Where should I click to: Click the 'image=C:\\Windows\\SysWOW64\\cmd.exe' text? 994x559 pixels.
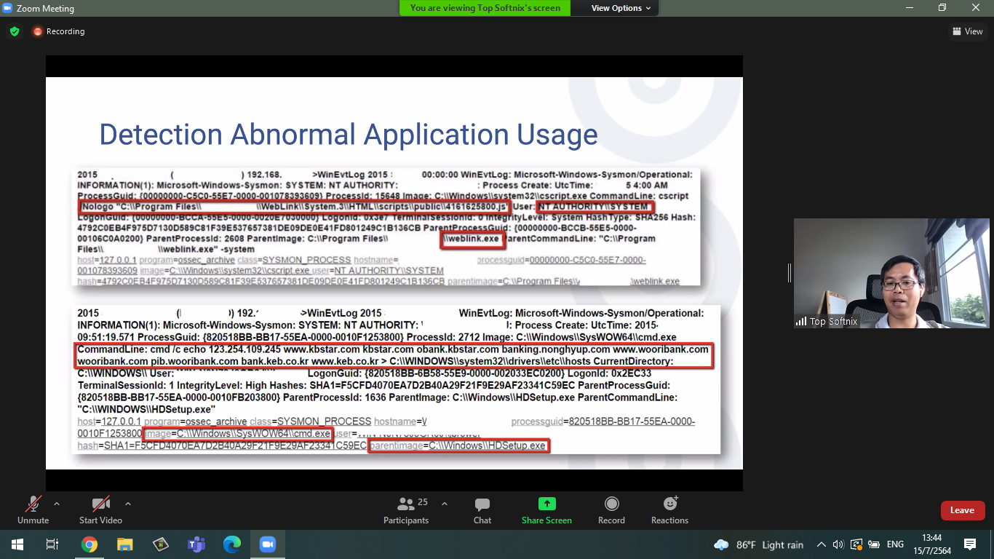[237, 434]
